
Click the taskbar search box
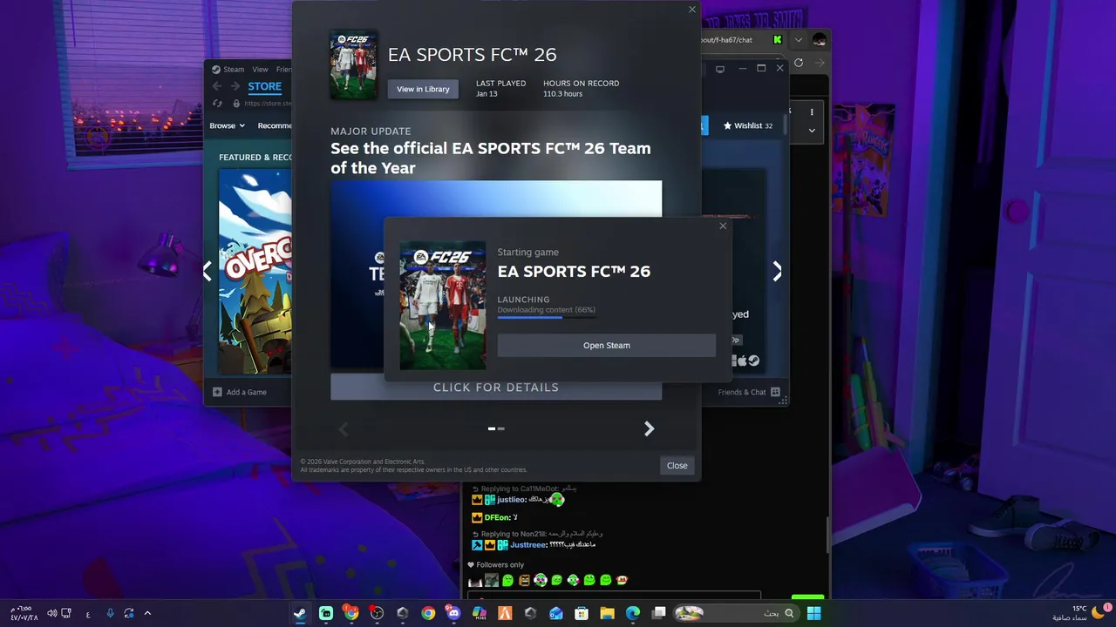pyautogui.click(x=737, y=613)
